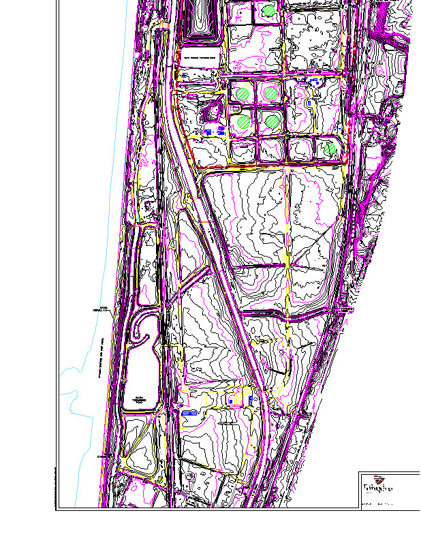The width and height of the screenshot is (421, 545).
Task: Click the lower-left green tank in the cluster
Action: [242, 123]
